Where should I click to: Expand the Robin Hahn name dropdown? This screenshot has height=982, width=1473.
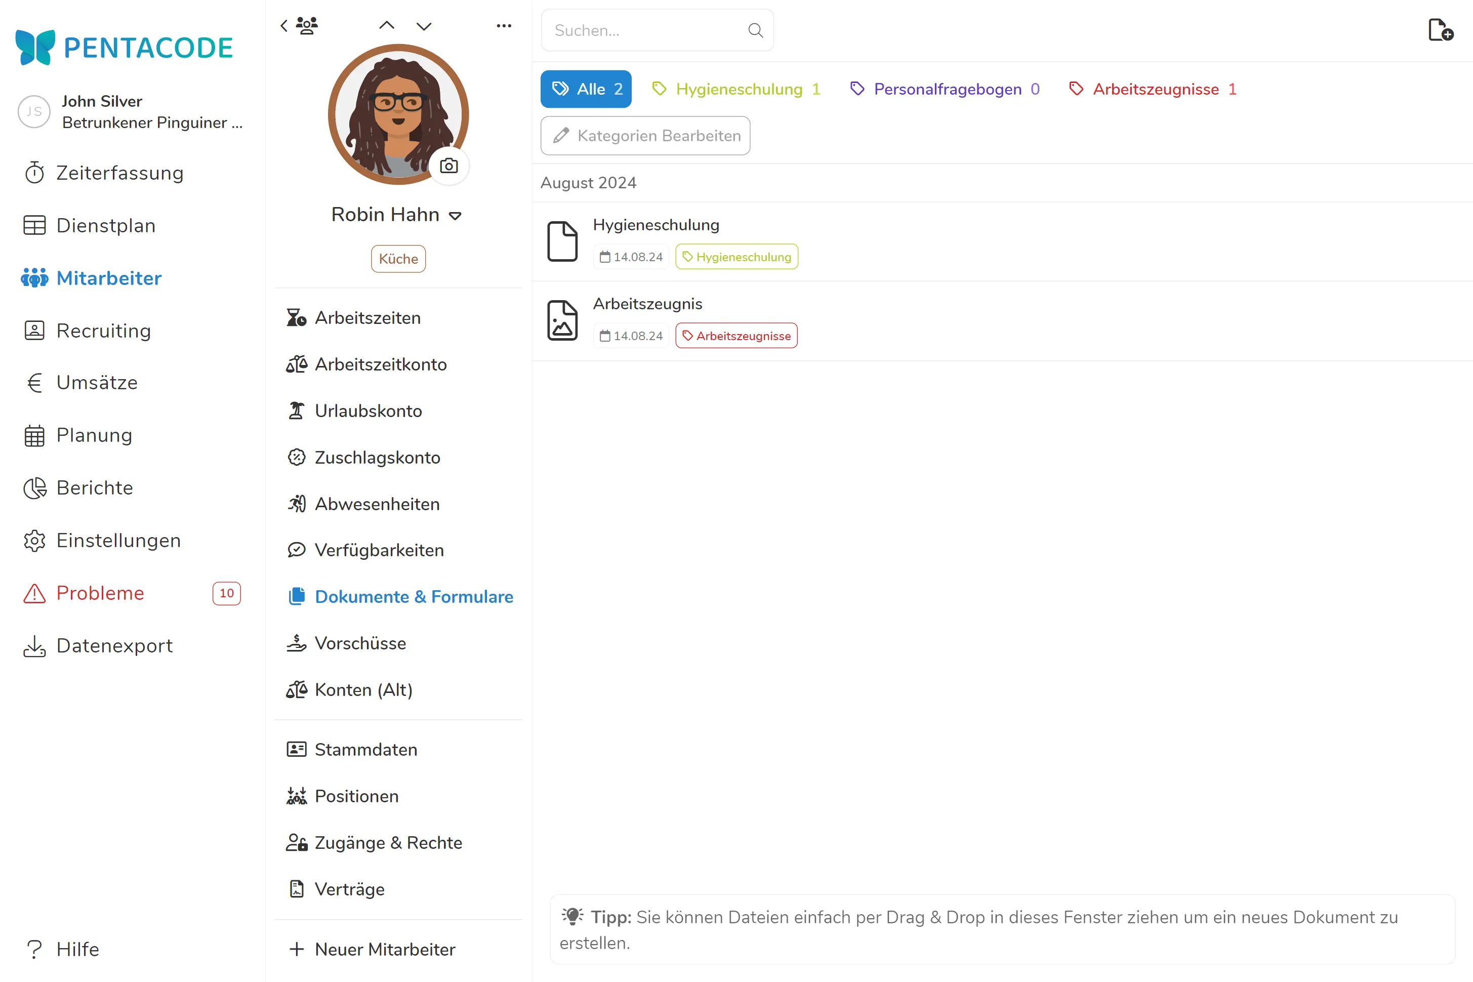point(455,216)
